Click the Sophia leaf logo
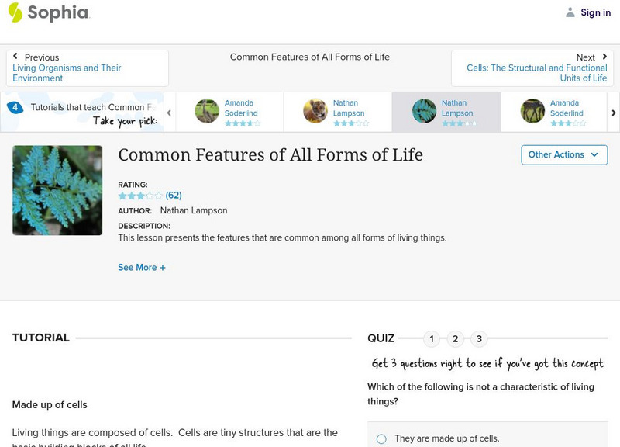Screen dimensions: 620x447 16,12
